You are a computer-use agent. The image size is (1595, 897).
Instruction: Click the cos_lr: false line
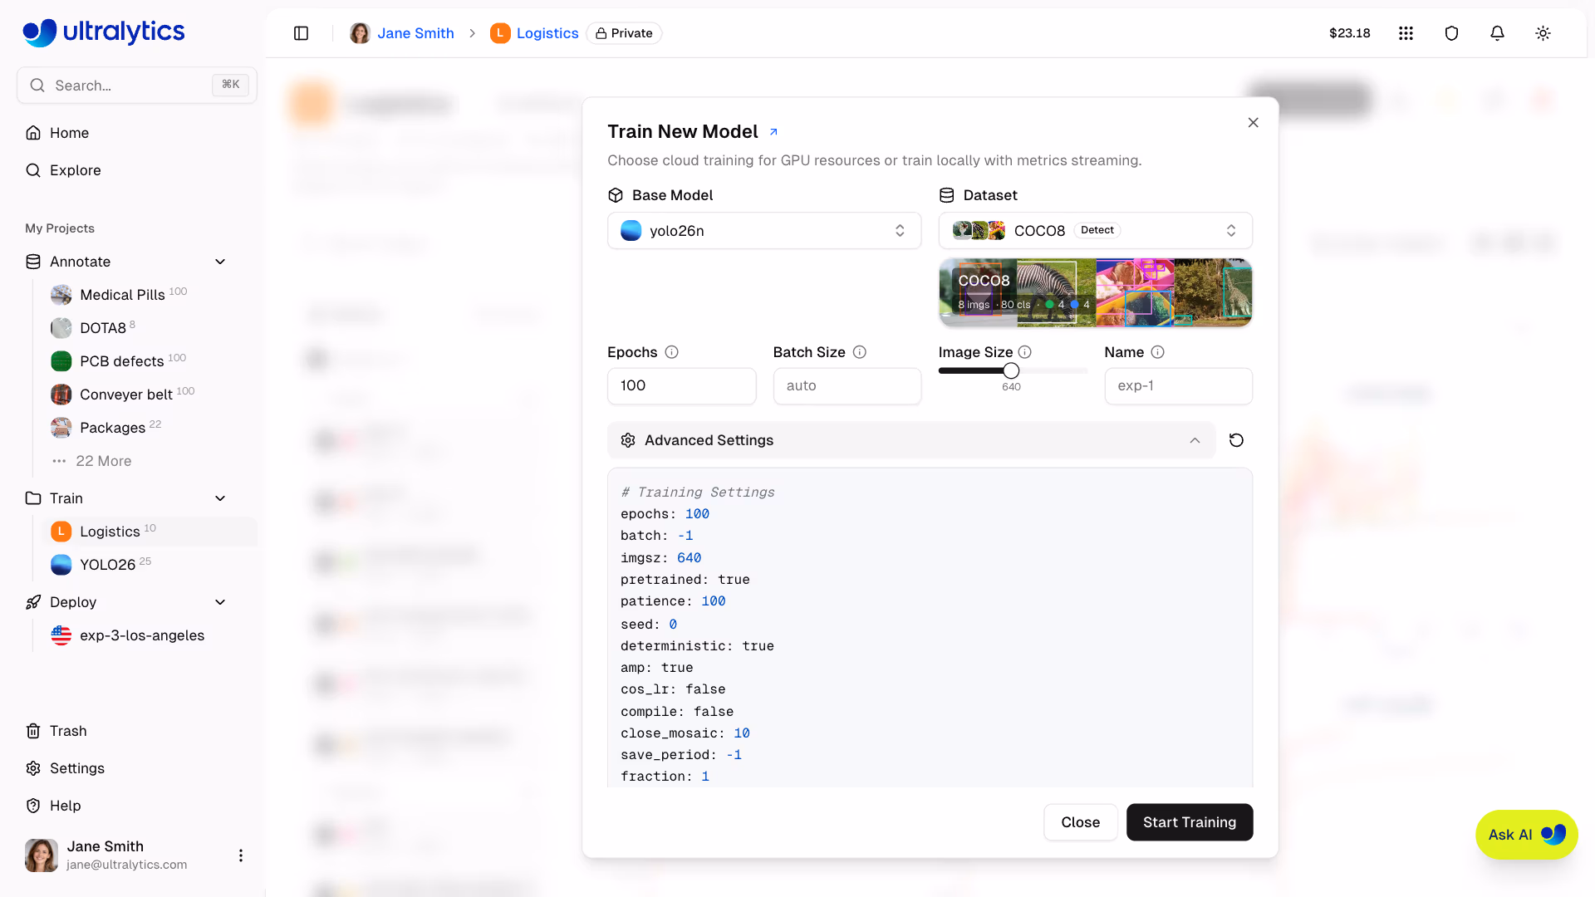(x=673, y=689)
